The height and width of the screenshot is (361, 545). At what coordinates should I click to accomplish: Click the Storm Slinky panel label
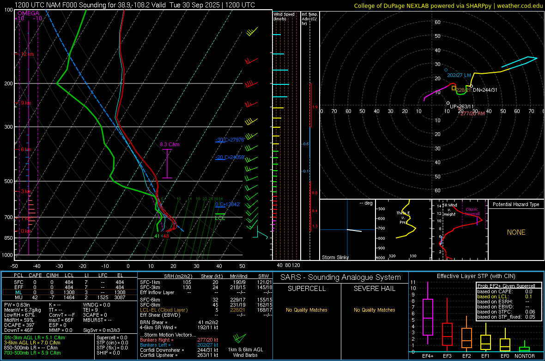pyautogui.click(x=335, y=257)
